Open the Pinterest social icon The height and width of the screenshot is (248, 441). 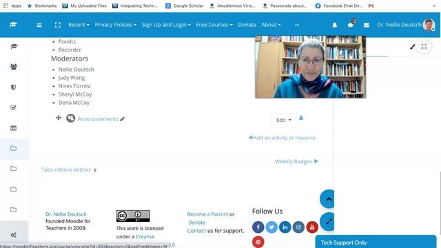coord(258,242)
